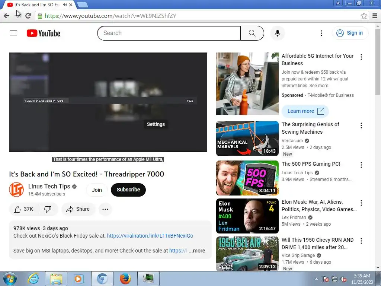Open the Chrome browser menu icon

[x=375, y=16]
